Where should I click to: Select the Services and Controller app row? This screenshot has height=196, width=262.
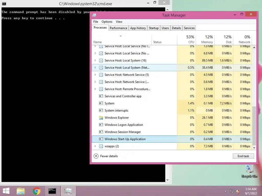pyautogui.click(x=172, y=96)
